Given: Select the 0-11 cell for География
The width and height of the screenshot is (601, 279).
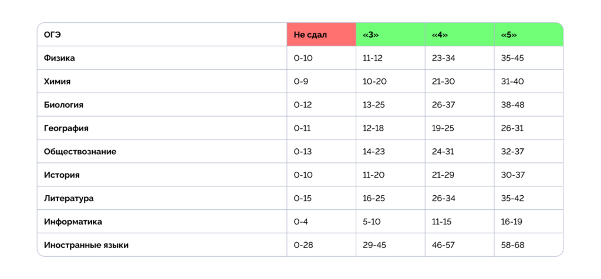Looking at the screenshot, I should click(303, 128).
